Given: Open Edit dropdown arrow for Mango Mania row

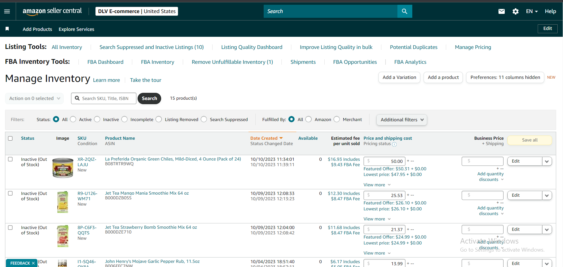Looking at the screenshot, I should [547, 196].
